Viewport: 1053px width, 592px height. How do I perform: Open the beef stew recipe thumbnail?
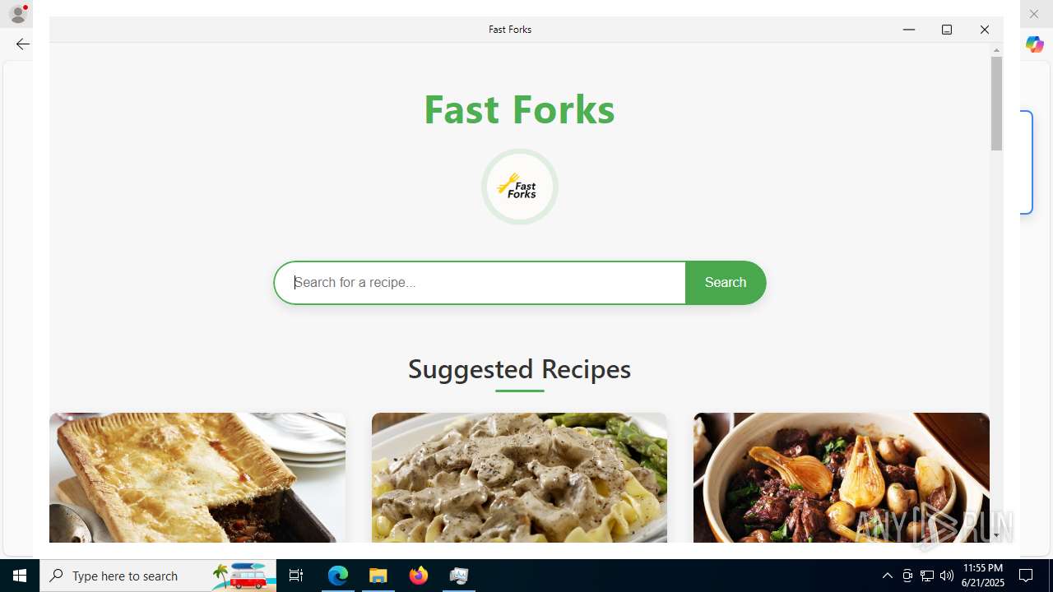[841, 478]
